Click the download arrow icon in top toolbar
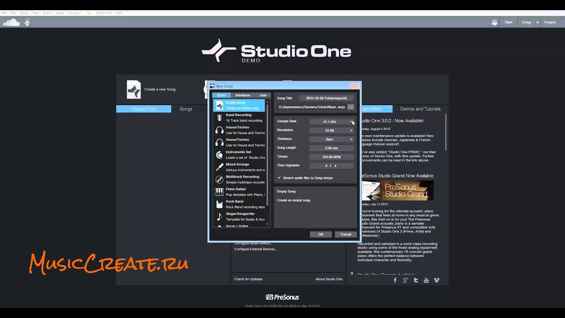The width and height of the screenshot is (565, 318). (495, 22)
